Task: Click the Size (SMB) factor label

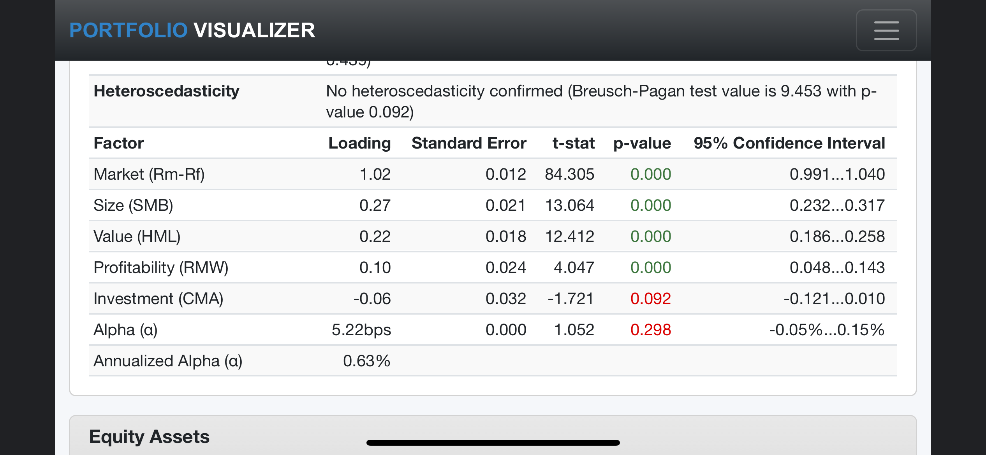Action: [x=133, y=205]
